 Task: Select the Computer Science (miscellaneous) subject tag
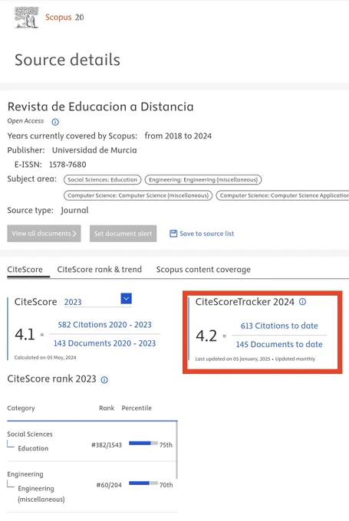coord(138,195)
